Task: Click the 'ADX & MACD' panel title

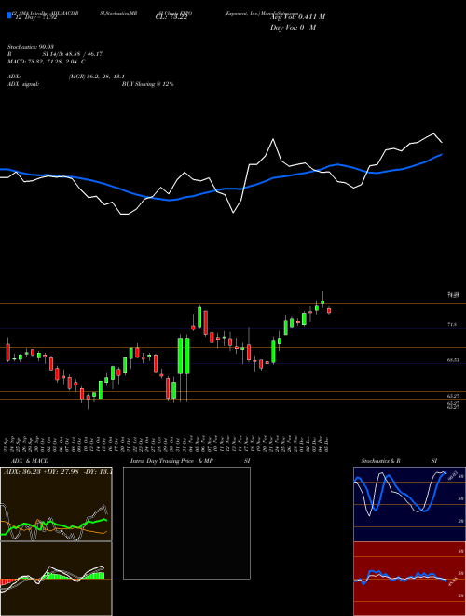Action: coord(30,461)
